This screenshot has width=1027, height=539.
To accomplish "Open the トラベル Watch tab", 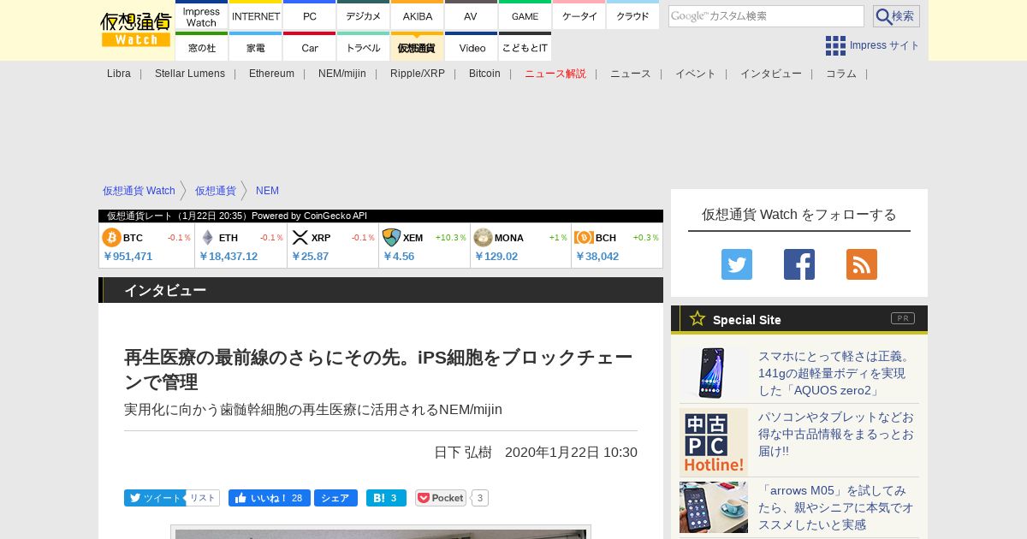I will [x=363, y=47].
